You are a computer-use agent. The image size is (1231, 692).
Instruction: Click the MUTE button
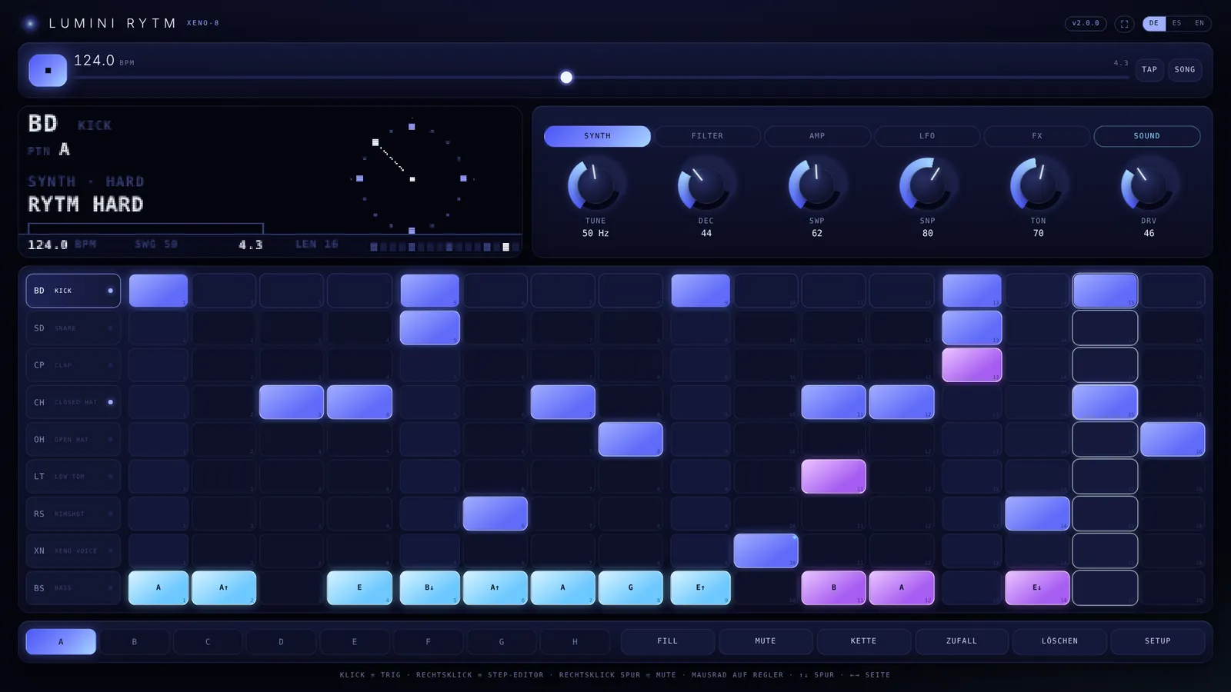click(766, 641)
